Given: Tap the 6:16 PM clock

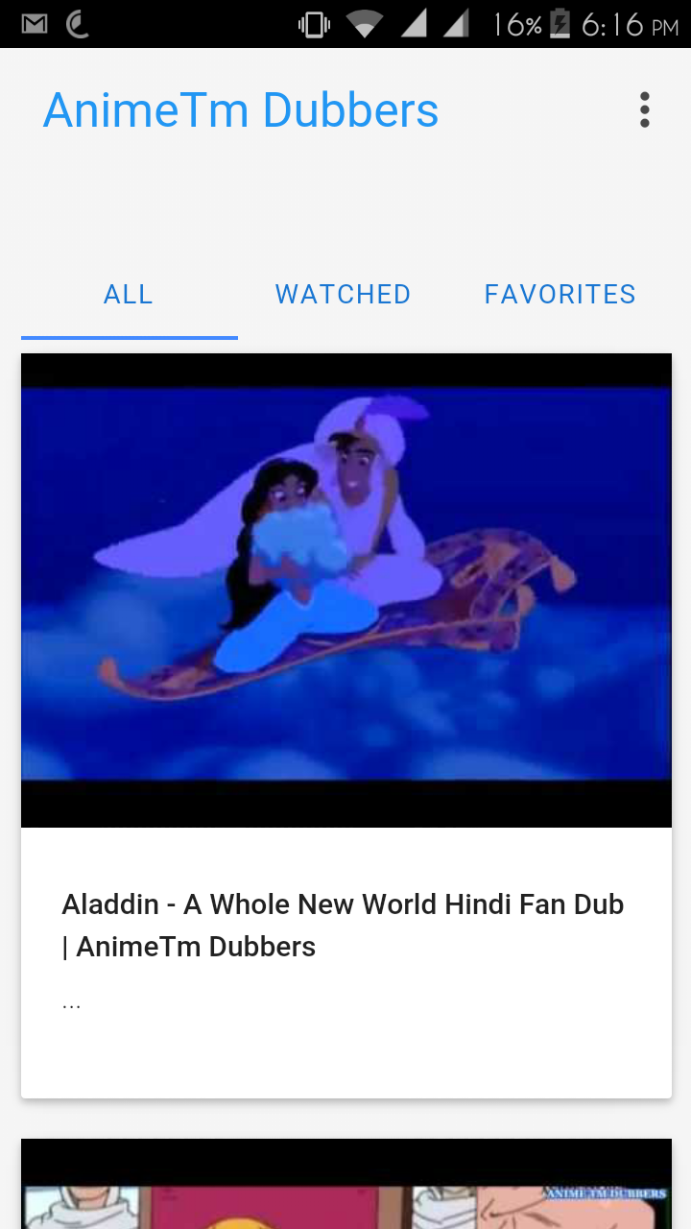Looking at the screenshot, I should pyautogui.click(x=631, y=24).
